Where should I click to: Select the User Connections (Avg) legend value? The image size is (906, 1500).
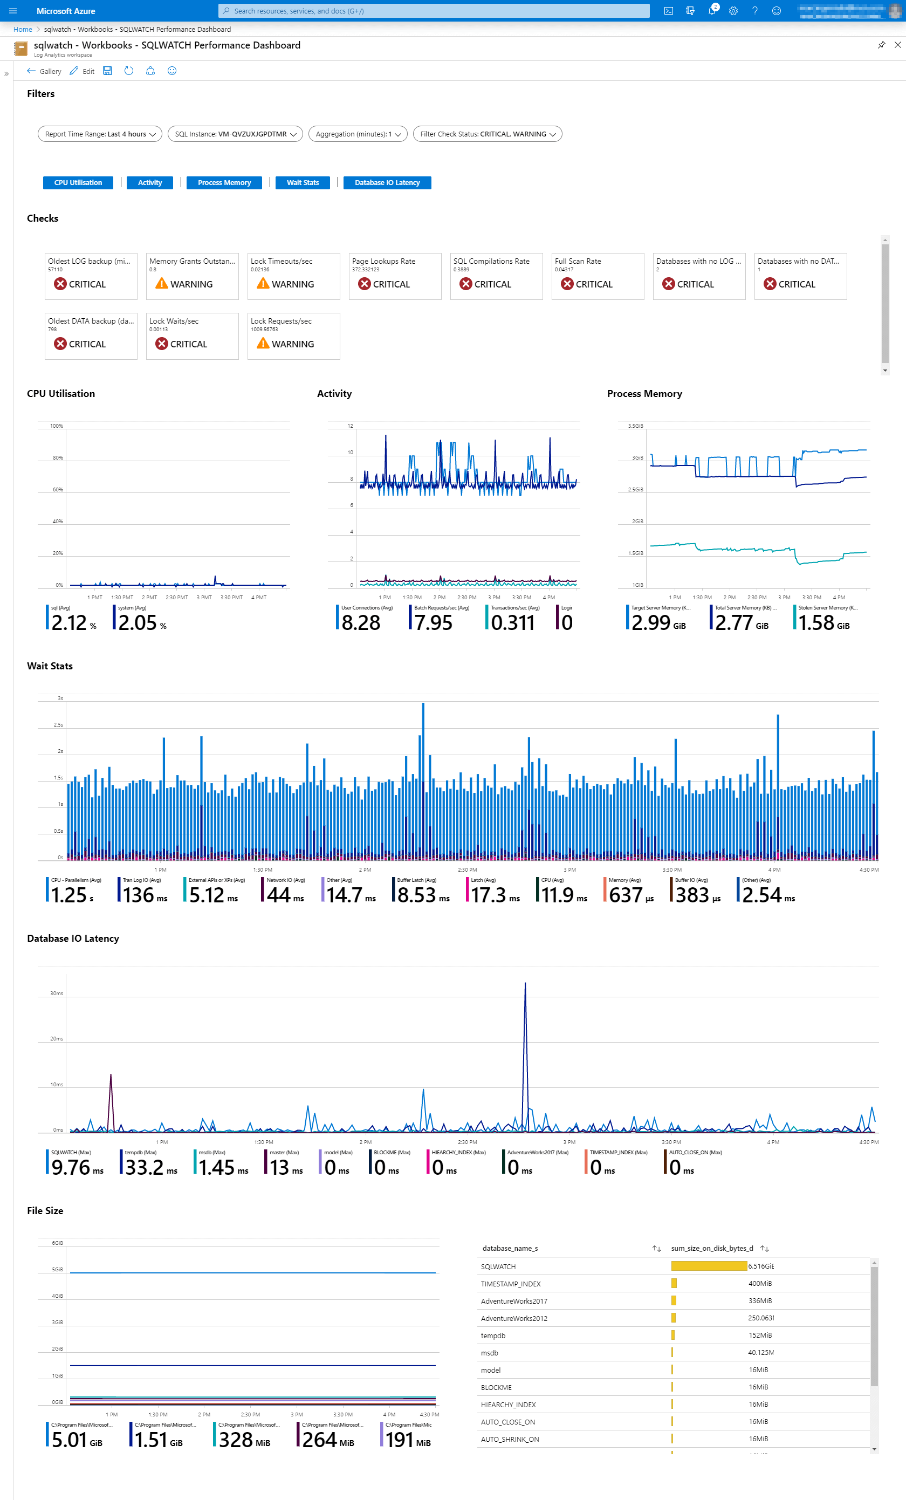[361, 623]
